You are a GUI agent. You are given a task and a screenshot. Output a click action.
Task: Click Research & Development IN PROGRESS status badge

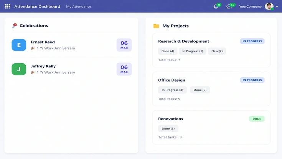252,41
